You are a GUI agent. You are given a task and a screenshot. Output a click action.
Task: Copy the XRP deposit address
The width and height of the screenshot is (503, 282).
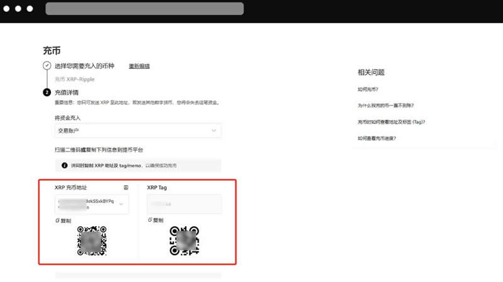pos(63,220)
